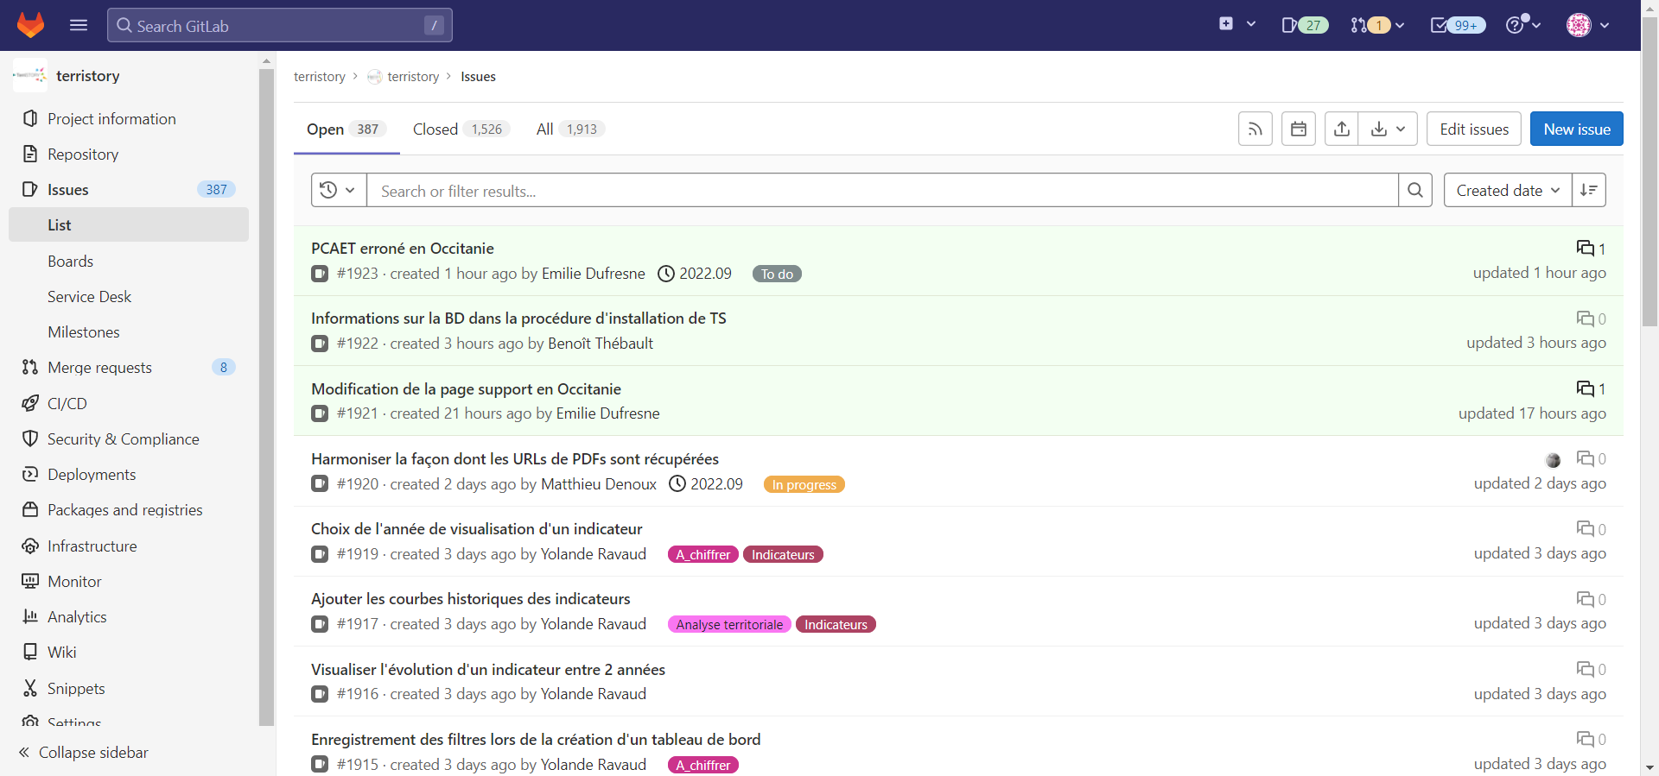Open Snippets sidebar item

(129, 689)
